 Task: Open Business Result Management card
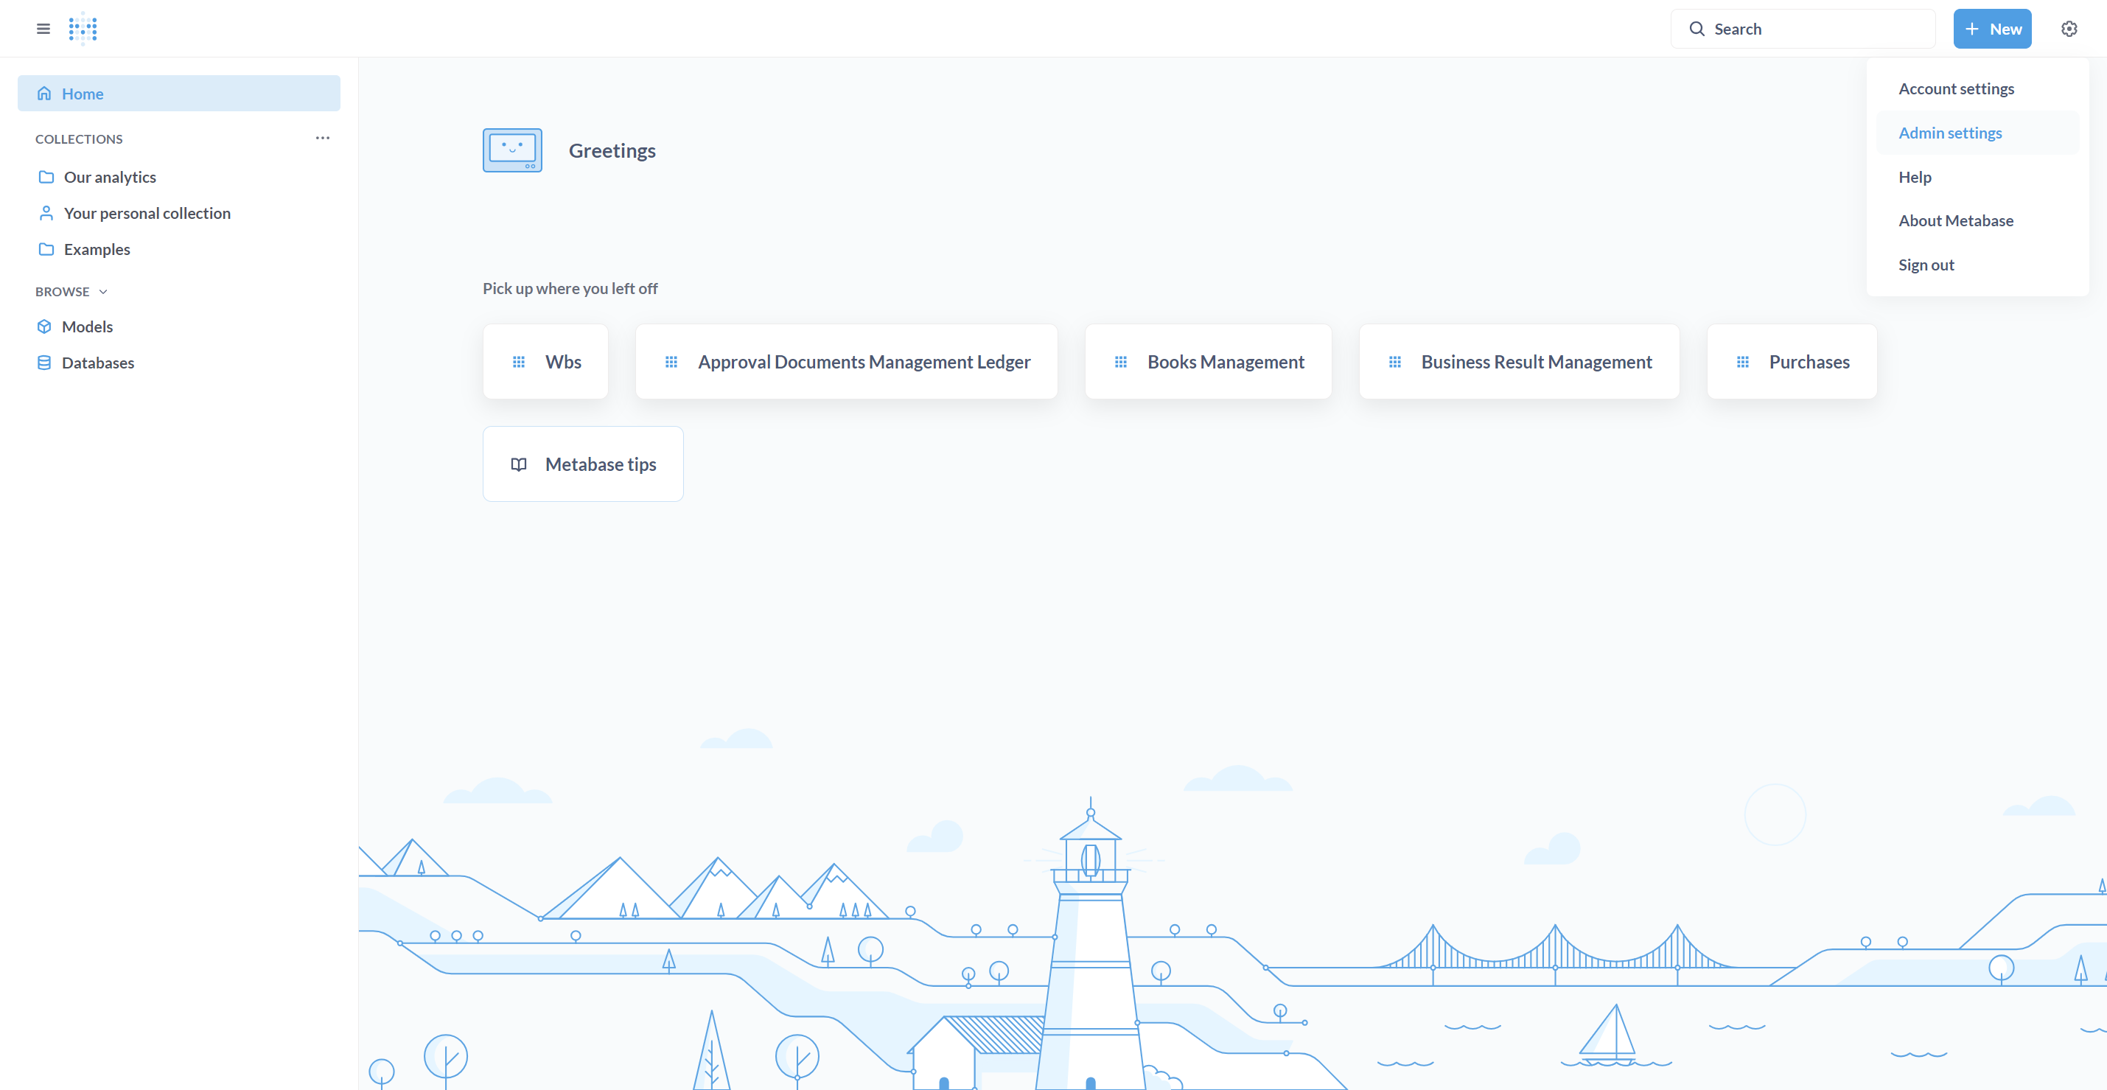tap(1519, 361)
